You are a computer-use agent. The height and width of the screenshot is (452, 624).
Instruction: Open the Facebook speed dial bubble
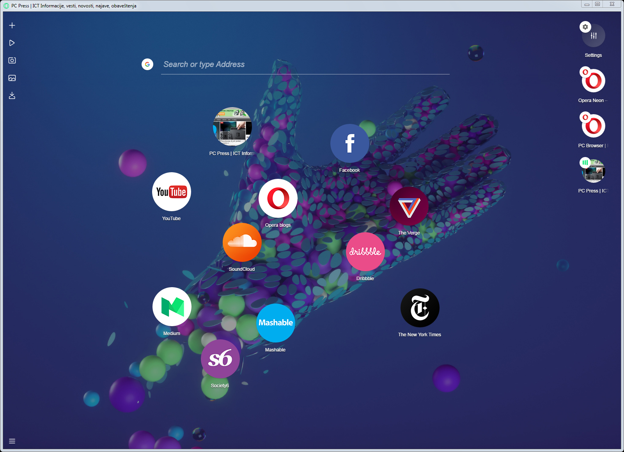pyautogui.click(x=350, y=143)
